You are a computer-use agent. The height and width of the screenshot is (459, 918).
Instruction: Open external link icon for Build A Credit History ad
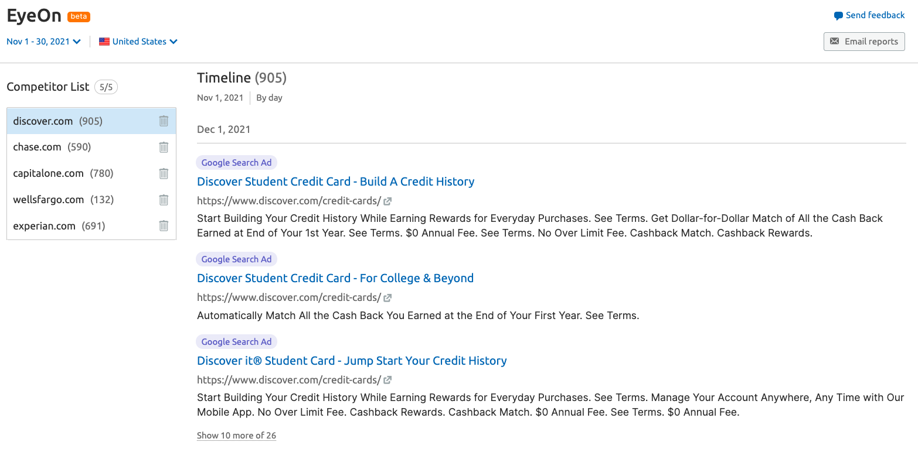click(x=387, y=201)
